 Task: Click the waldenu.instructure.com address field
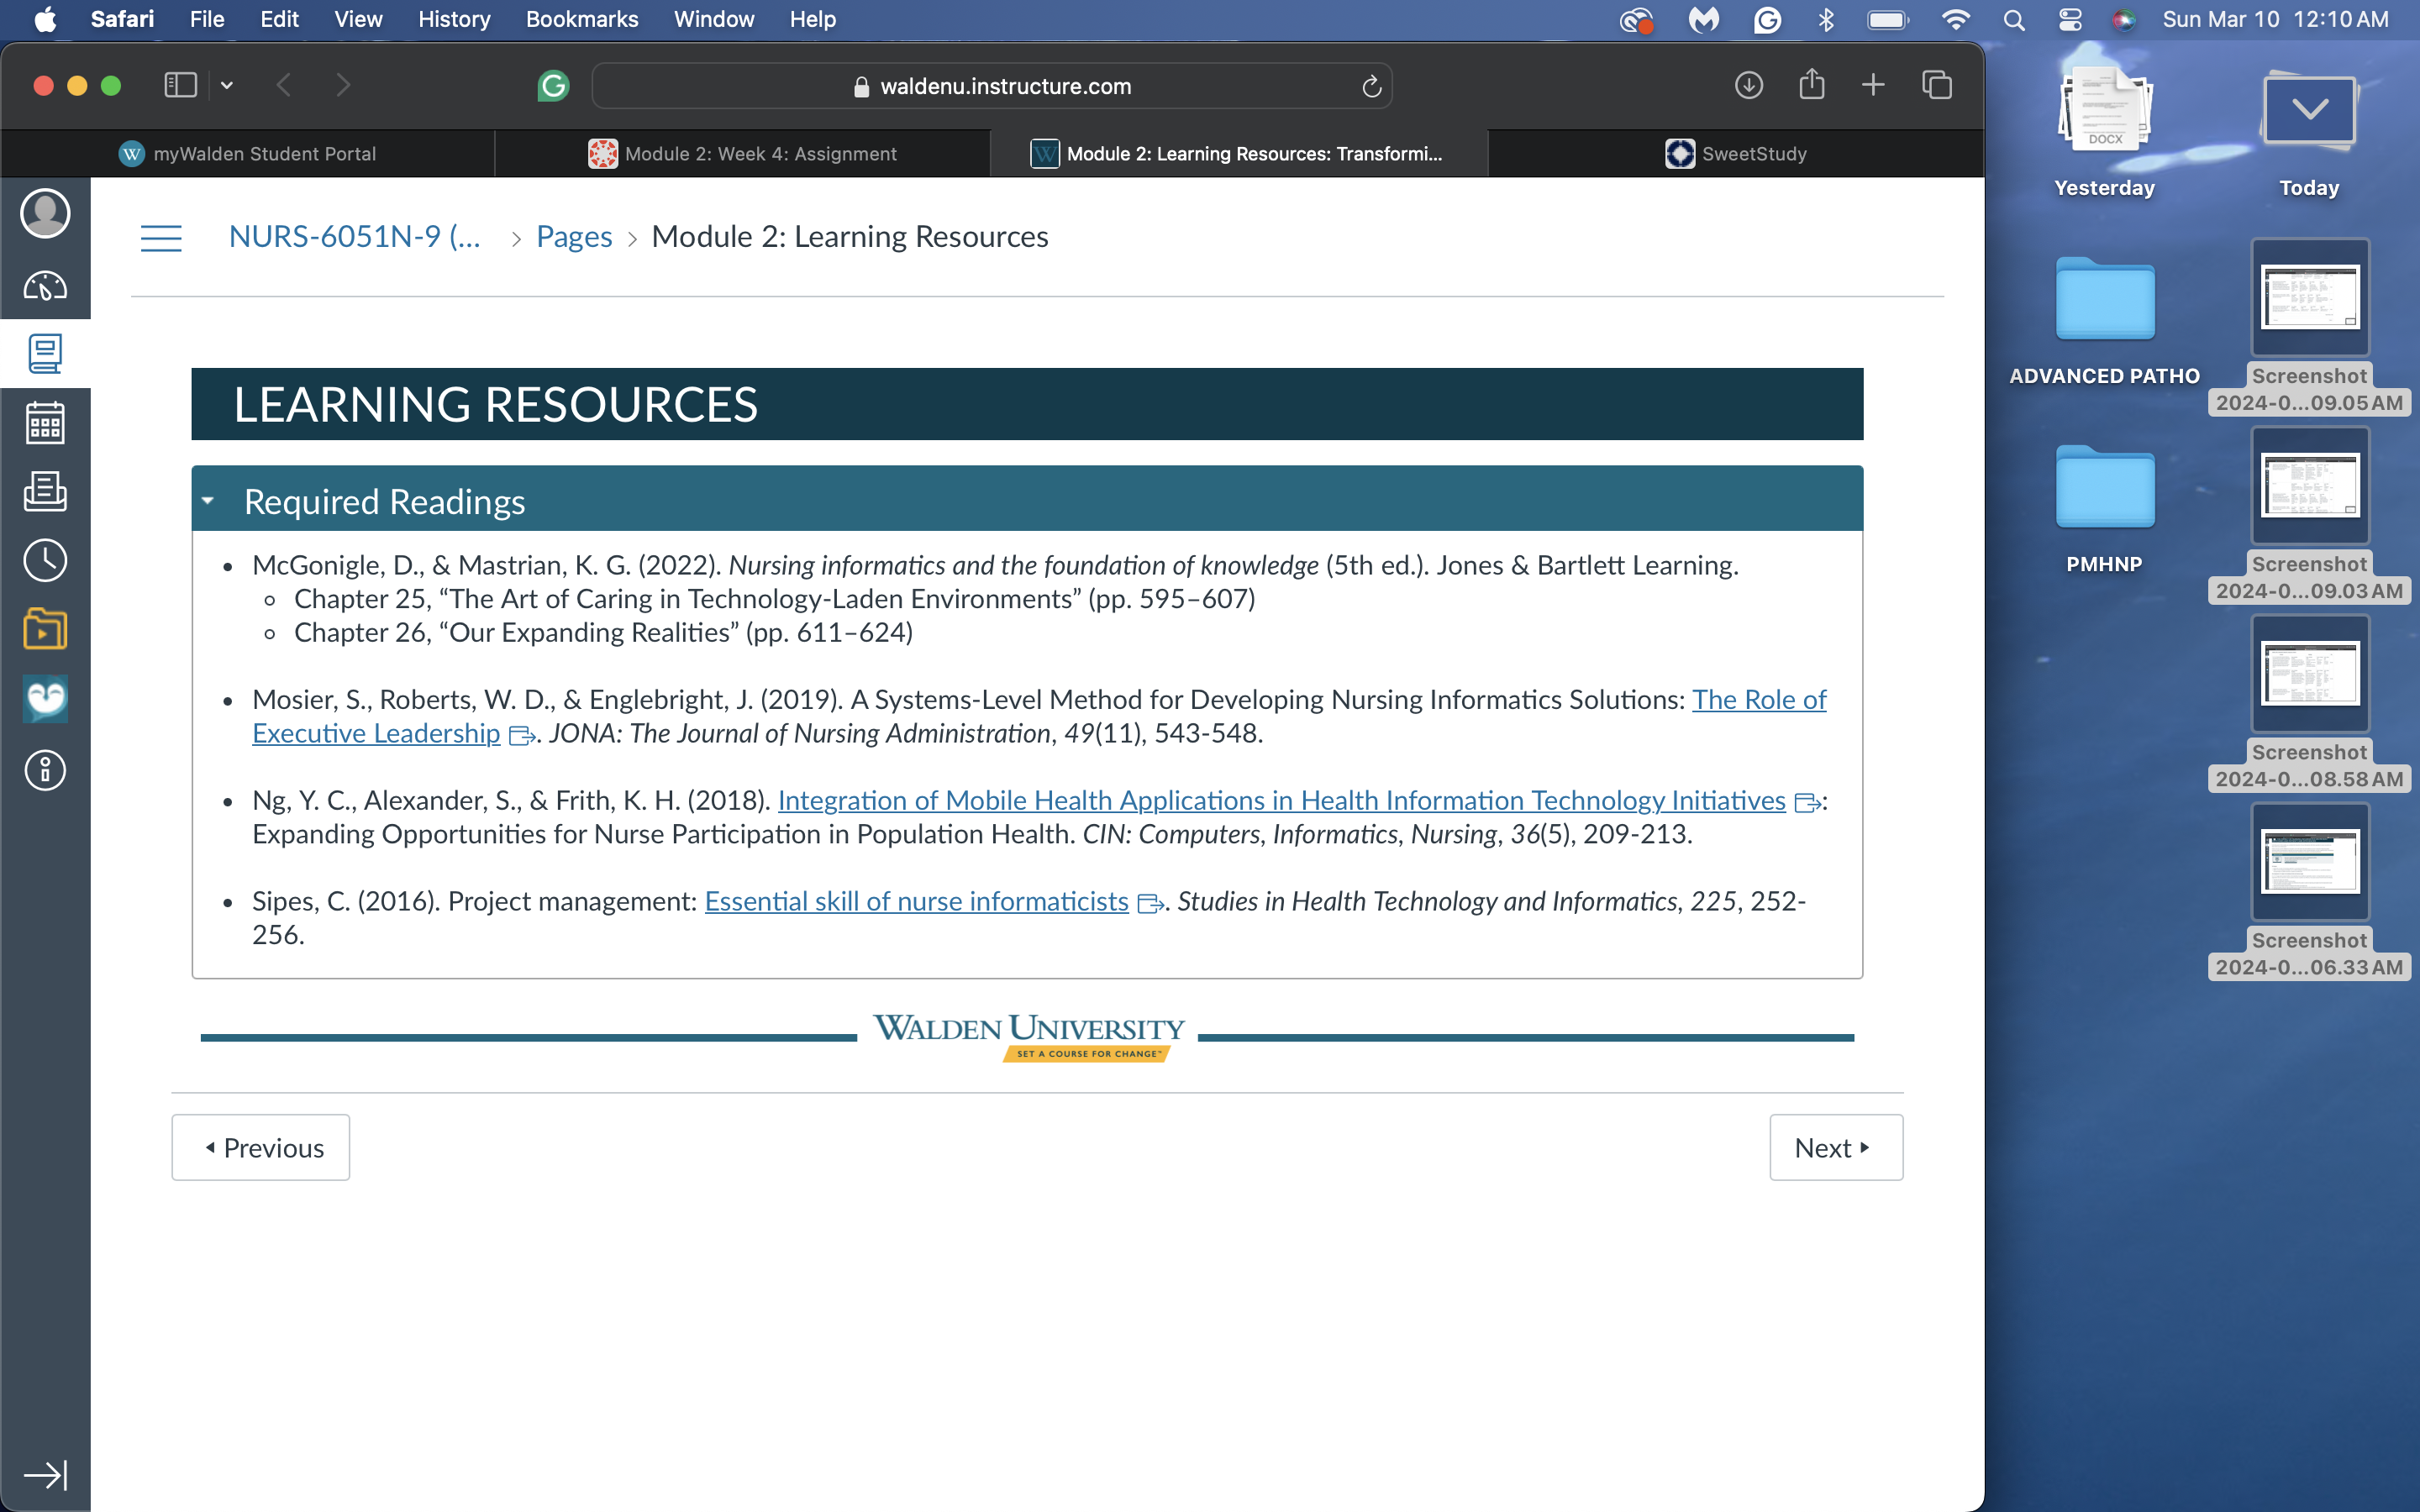point(992,86)
